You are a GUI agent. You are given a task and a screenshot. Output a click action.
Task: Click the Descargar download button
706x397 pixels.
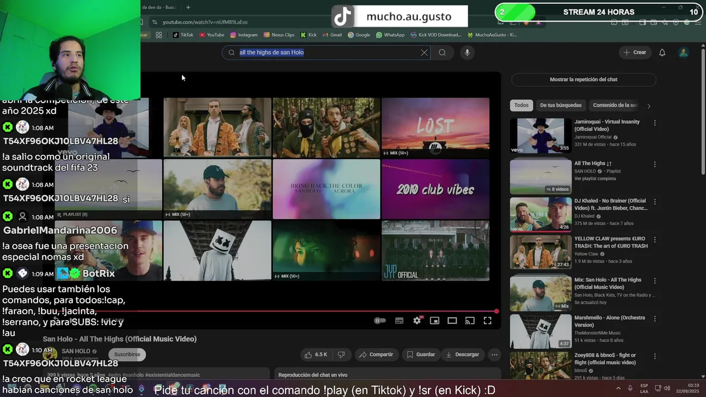click(462, 355)
